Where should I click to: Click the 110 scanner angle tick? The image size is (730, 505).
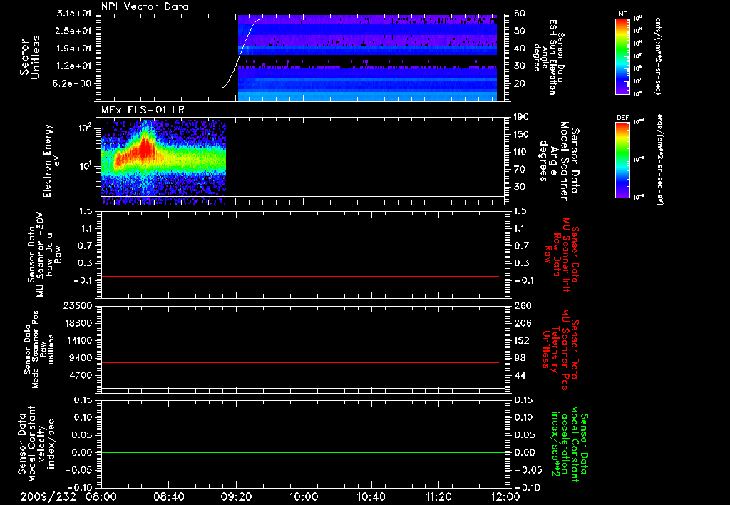tap(521, 152)
